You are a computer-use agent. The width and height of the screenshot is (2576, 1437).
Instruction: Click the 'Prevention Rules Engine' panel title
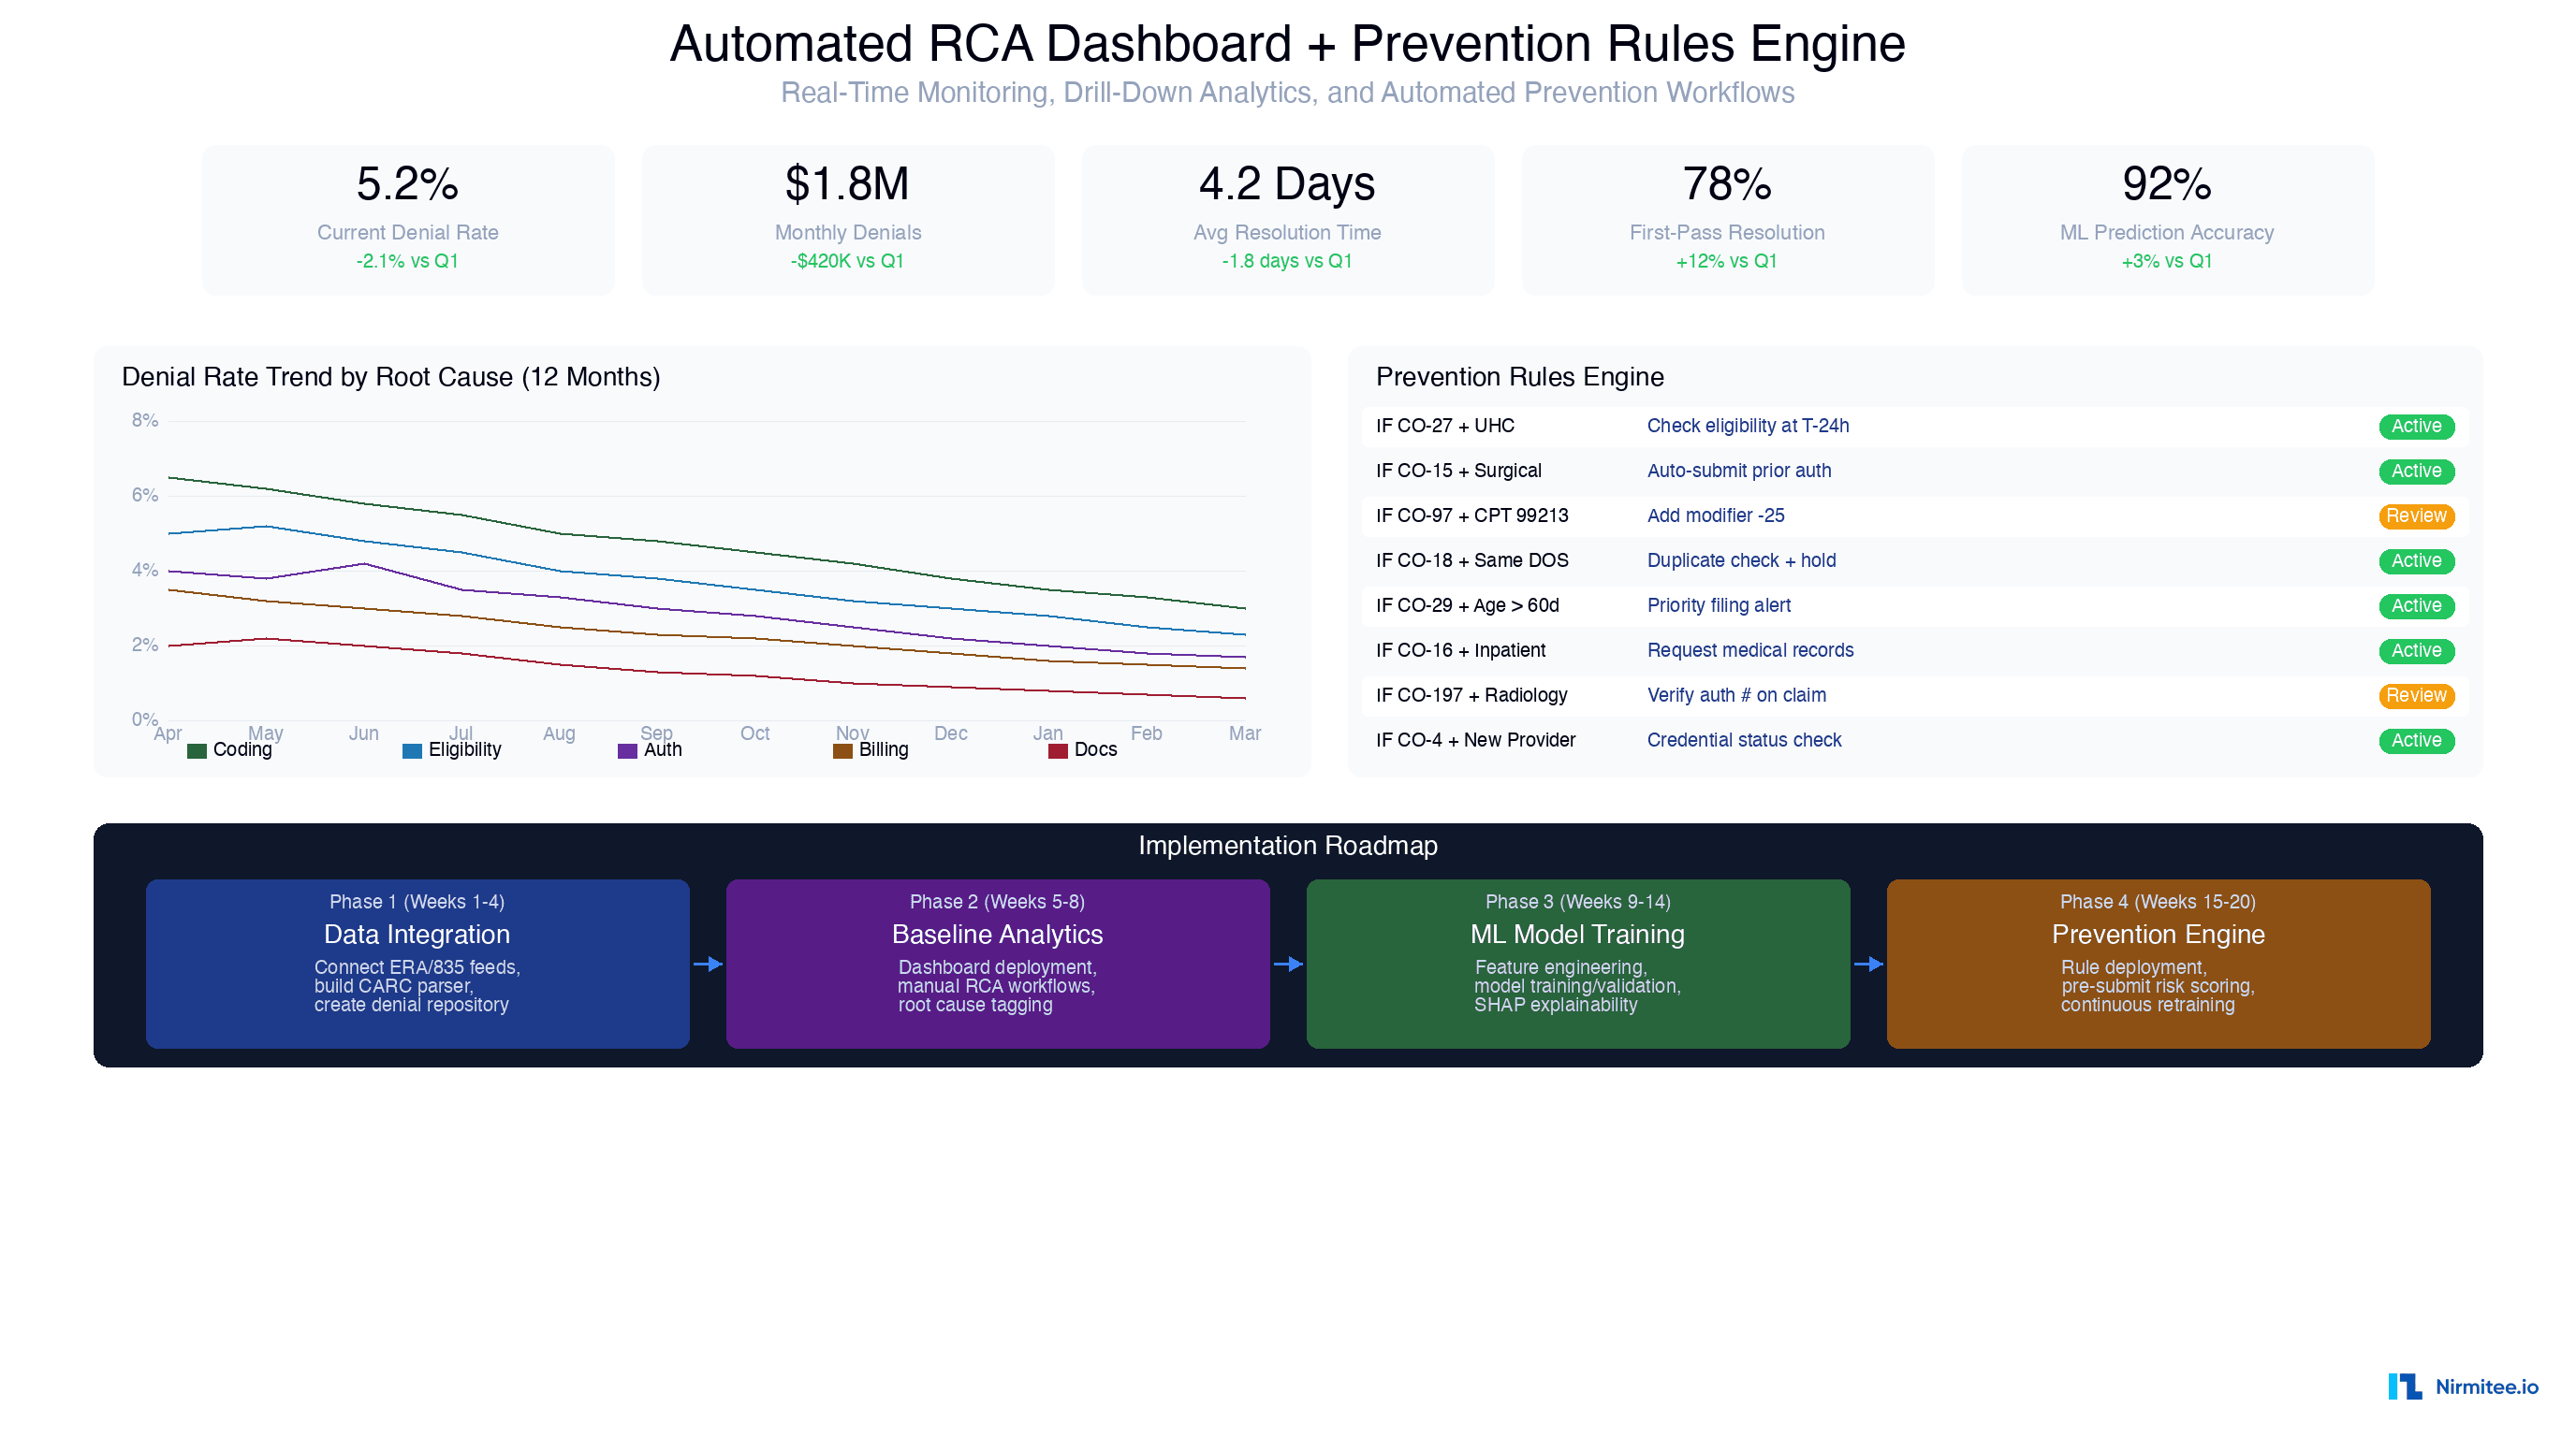pyautogui.click(x=1520, y=377)
